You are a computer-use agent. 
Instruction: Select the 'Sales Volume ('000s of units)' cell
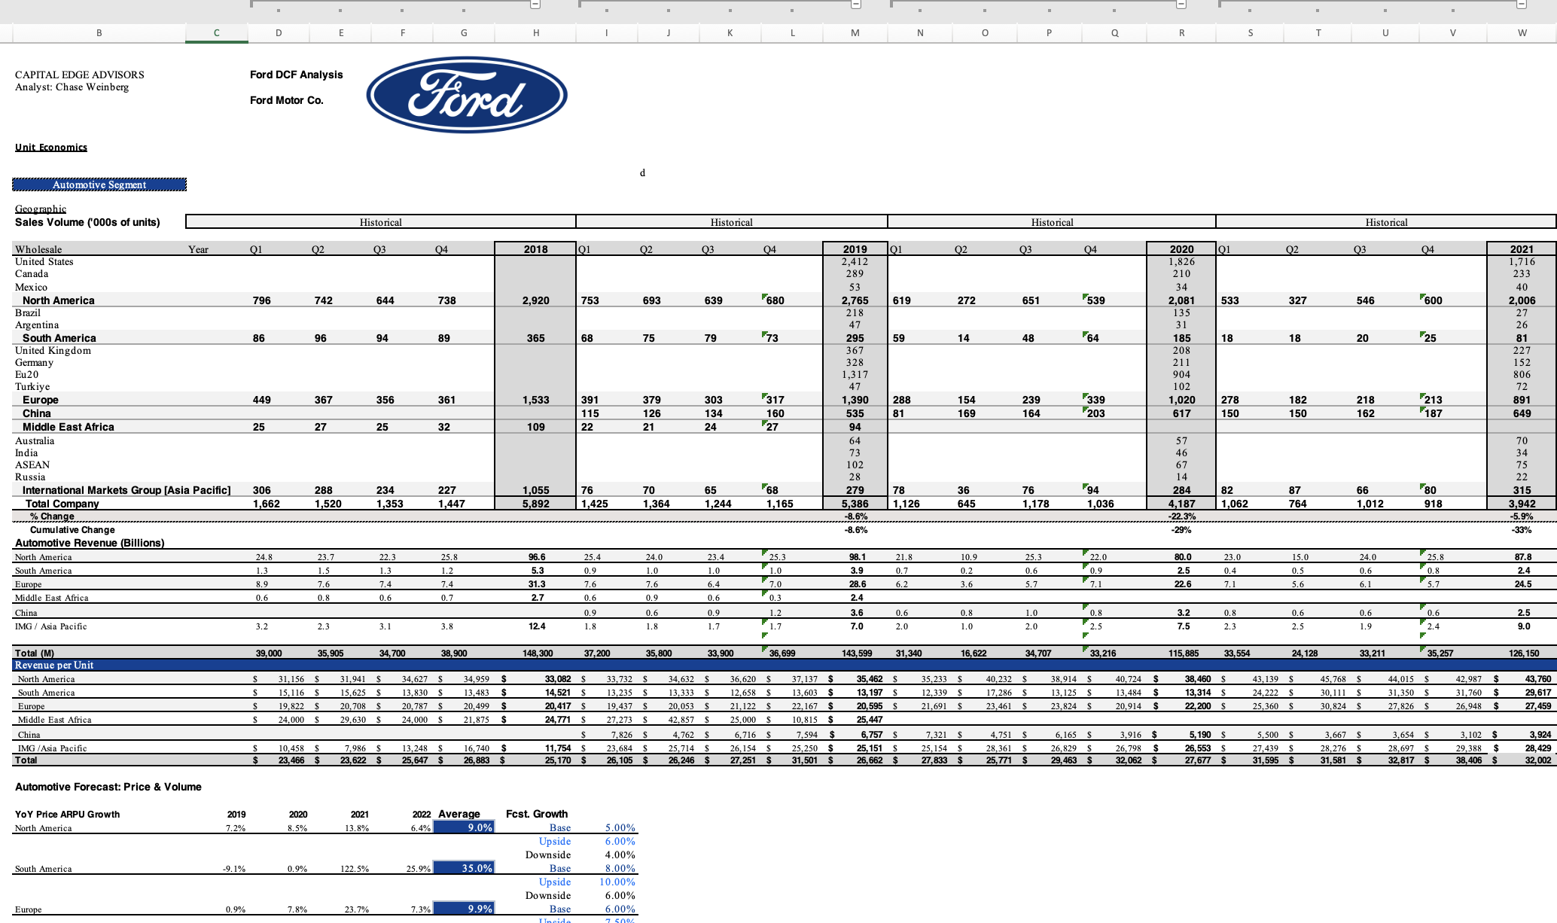click(87, 222)
